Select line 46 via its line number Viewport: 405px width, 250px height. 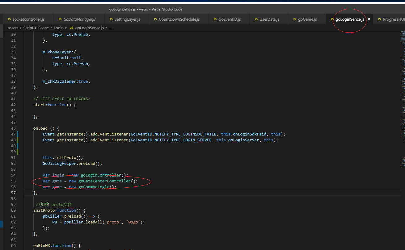(x=13, y=128)
